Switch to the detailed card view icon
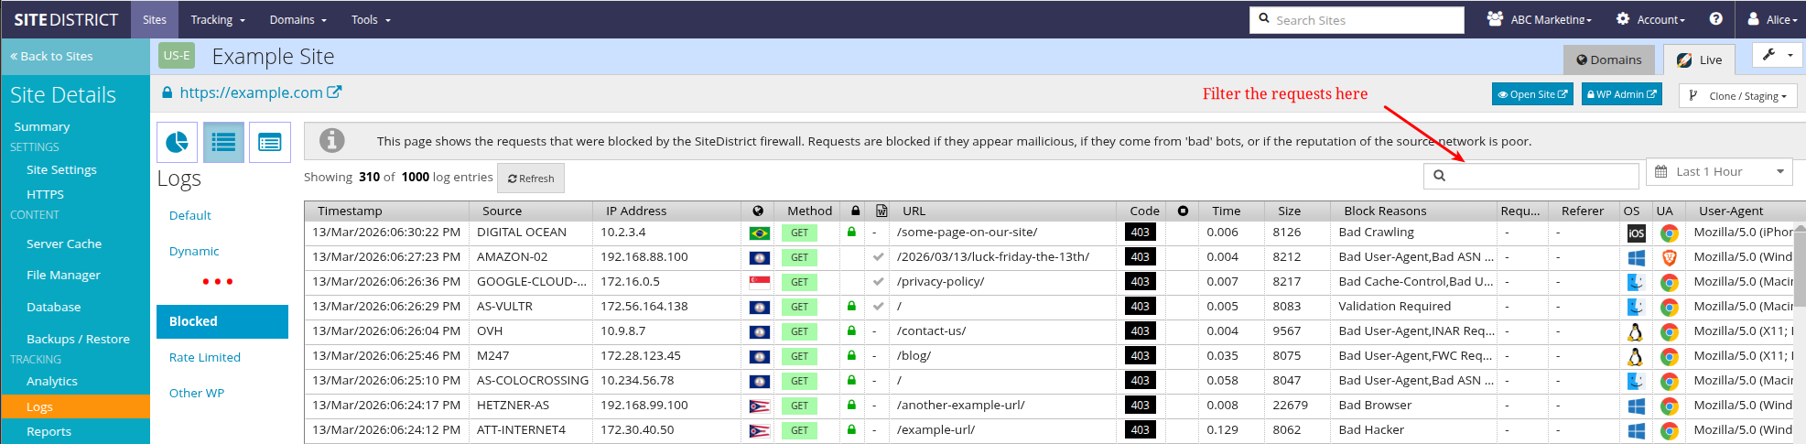The height and width of the screenshot is (444, 1806). 269,142
